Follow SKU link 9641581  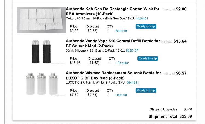pyautogui.click(x=133, y=83)
